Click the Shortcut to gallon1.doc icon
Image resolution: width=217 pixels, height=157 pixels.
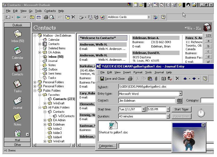coord(113,126)
